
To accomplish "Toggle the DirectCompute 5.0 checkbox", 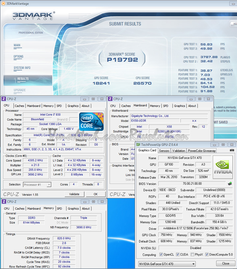I will tap(207, 255).
